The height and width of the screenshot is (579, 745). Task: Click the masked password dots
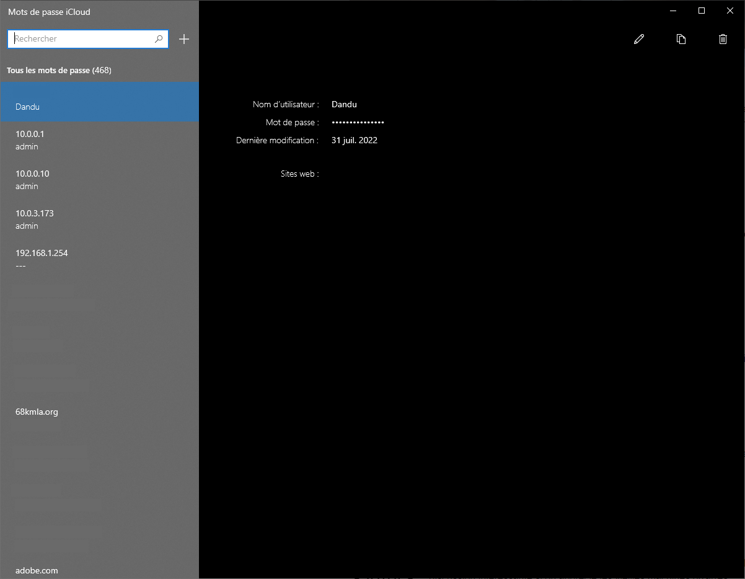click(358, 123)
